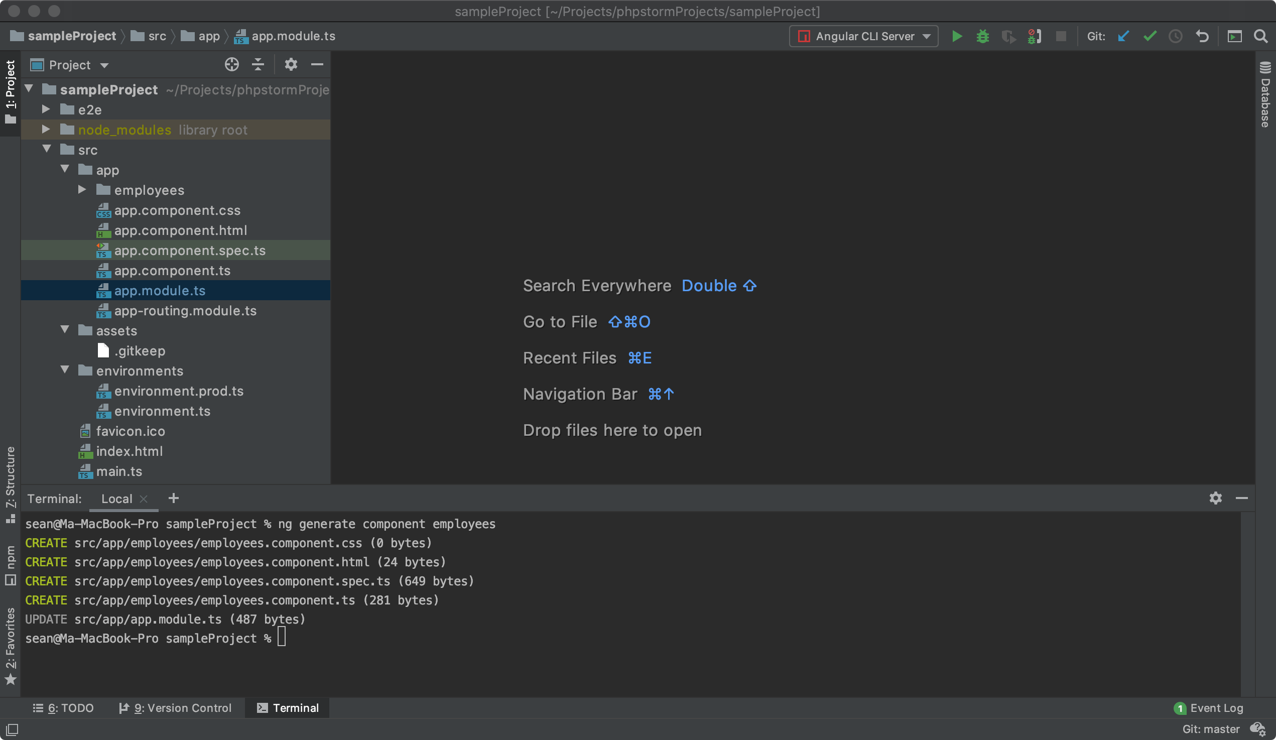Collapse all in Project panel
The width and height of the screenshot is (1276, 740).
pos(258,65)
